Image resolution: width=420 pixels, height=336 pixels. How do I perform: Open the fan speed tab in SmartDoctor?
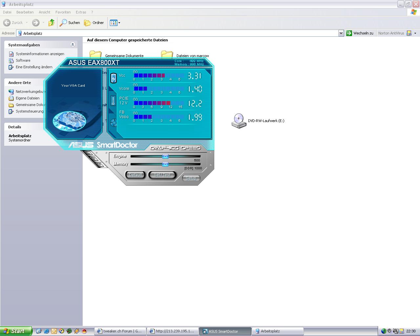[114, 123]
